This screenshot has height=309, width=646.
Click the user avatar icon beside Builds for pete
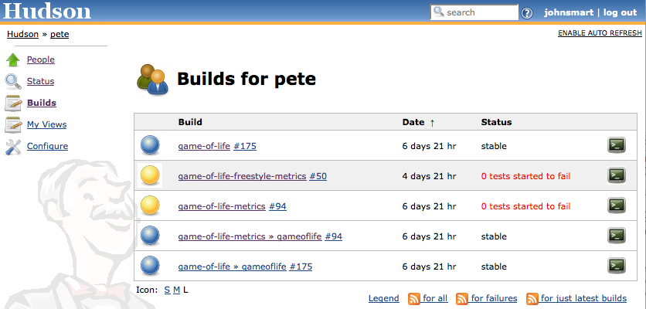[152, 80]
